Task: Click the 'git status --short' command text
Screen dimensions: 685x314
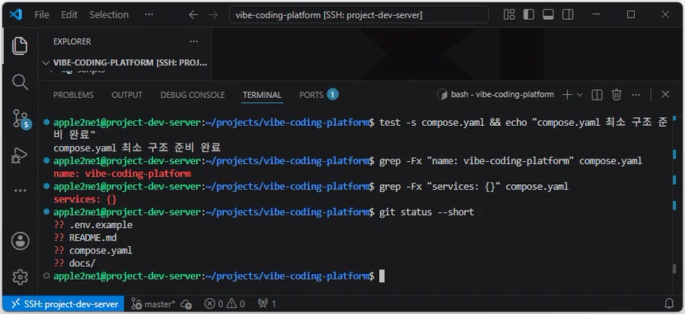Action: 426,212
